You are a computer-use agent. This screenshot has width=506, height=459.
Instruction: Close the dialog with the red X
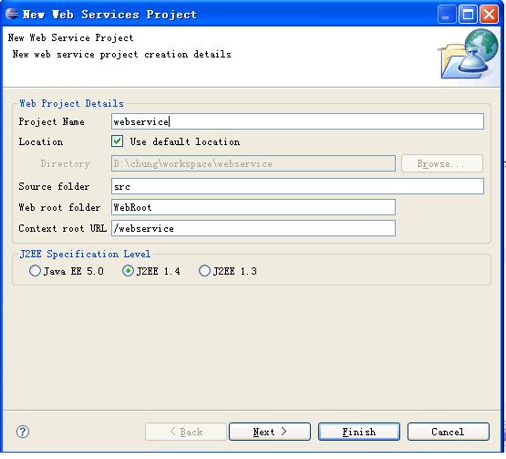(489, 15)
